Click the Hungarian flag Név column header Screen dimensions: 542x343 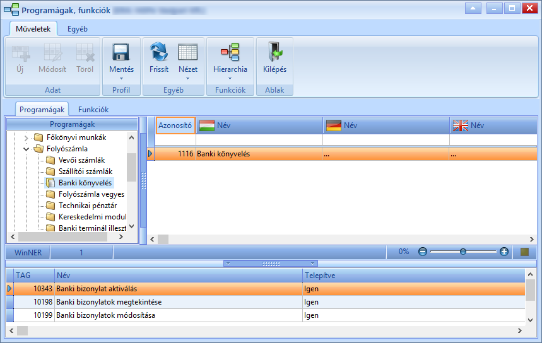coord(259,125)
